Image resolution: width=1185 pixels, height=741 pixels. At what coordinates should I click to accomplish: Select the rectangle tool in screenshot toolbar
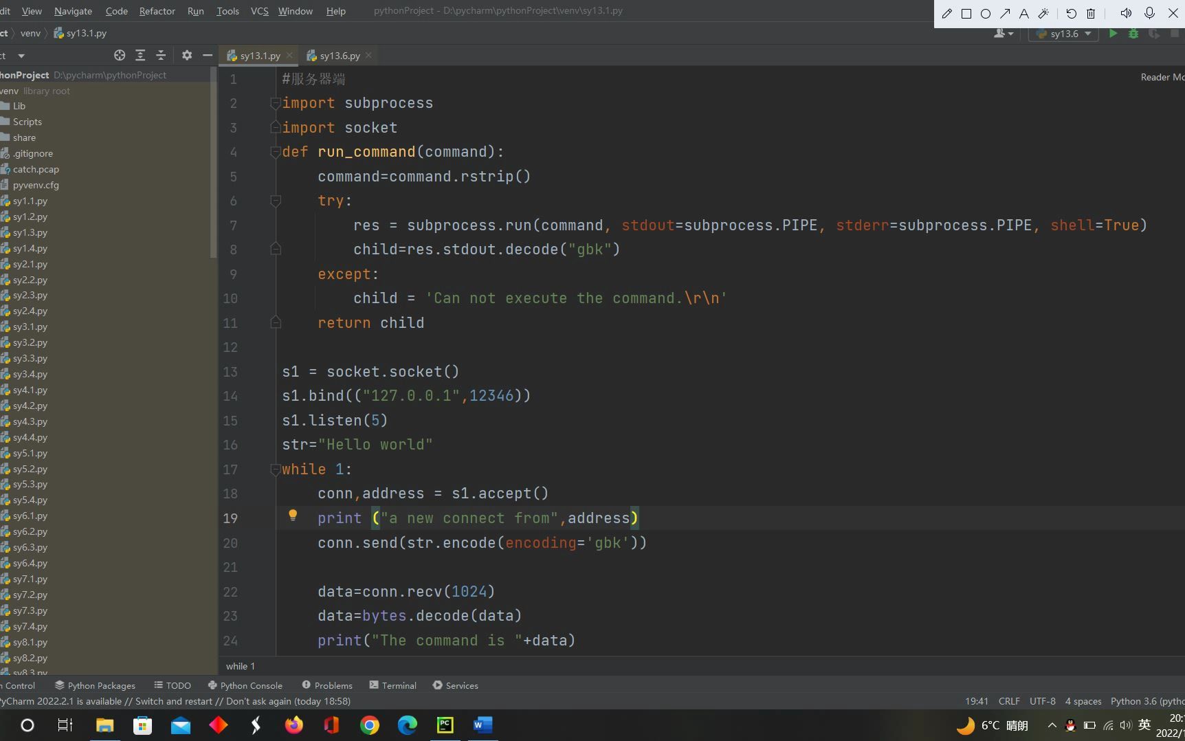point(966,13)
